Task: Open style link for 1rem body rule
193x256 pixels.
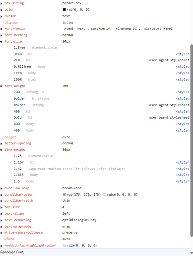Action: tap(183, 73)
